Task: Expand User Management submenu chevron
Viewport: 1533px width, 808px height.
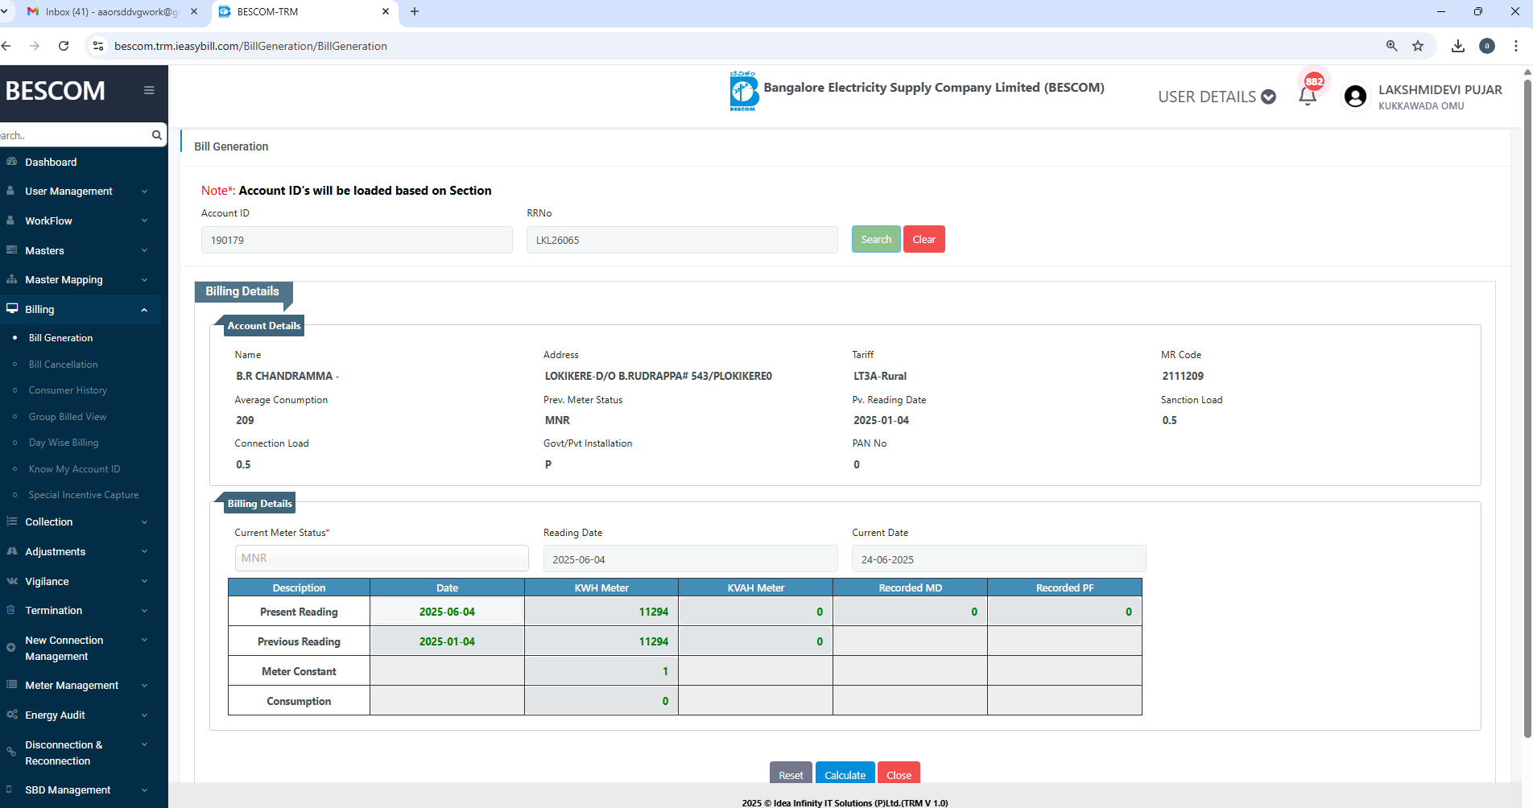Action: pos(144,191)
